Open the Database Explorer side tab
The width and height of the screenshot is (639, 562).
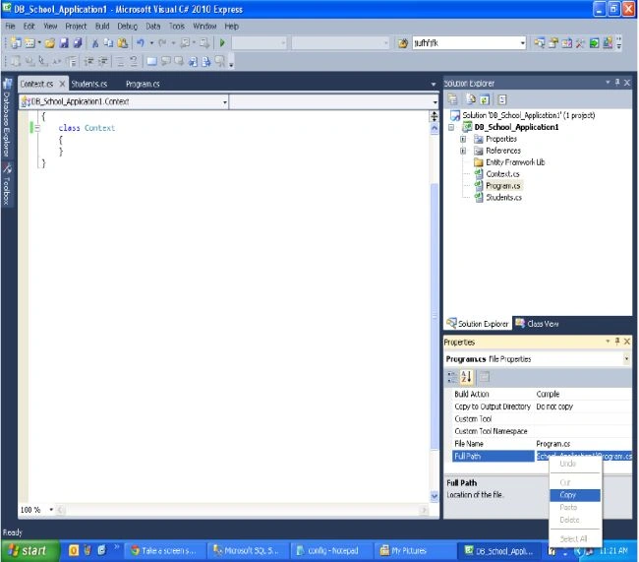(7, 118)
